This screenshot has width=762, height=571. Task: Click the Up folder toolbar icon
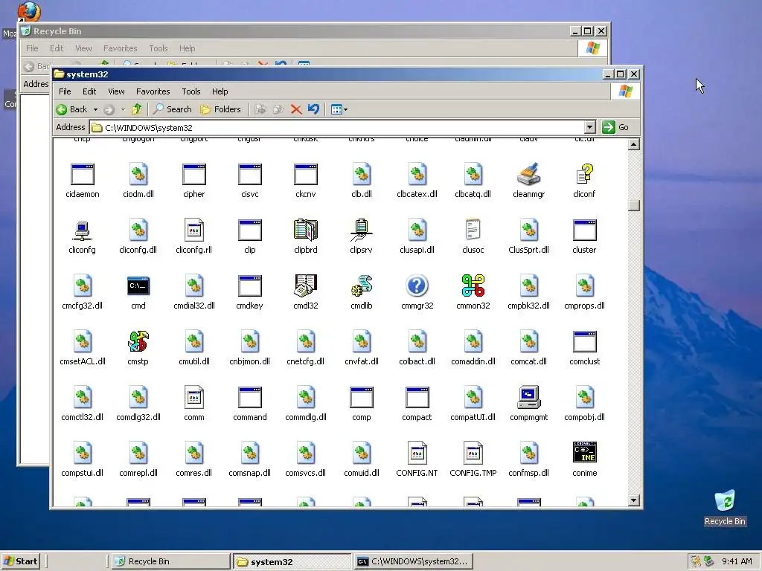(x=137, y=109)
